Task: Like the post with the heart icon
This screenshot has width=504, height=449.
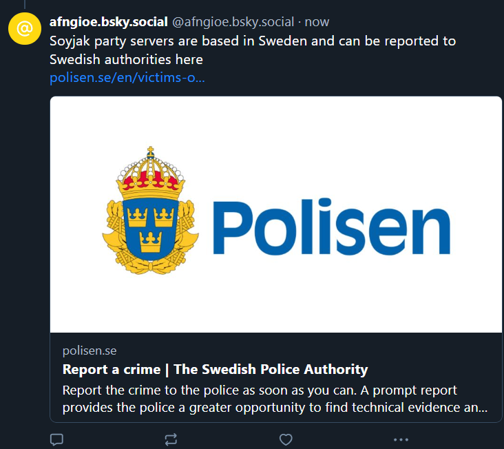Action: tap(286, 439)
